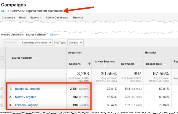Screen dimensions: 178x114
Task: Open help icon beside Bounce Rate
Action: 165,64
